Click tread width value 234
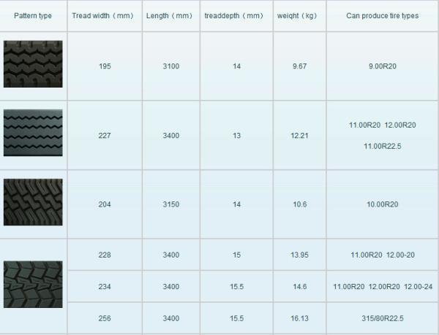This screenshot has width=439, height=335. click(x=105, y=286)
